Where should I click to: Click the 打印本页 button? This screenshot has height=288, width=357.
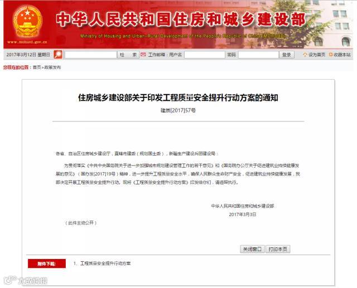click(278, 249)
